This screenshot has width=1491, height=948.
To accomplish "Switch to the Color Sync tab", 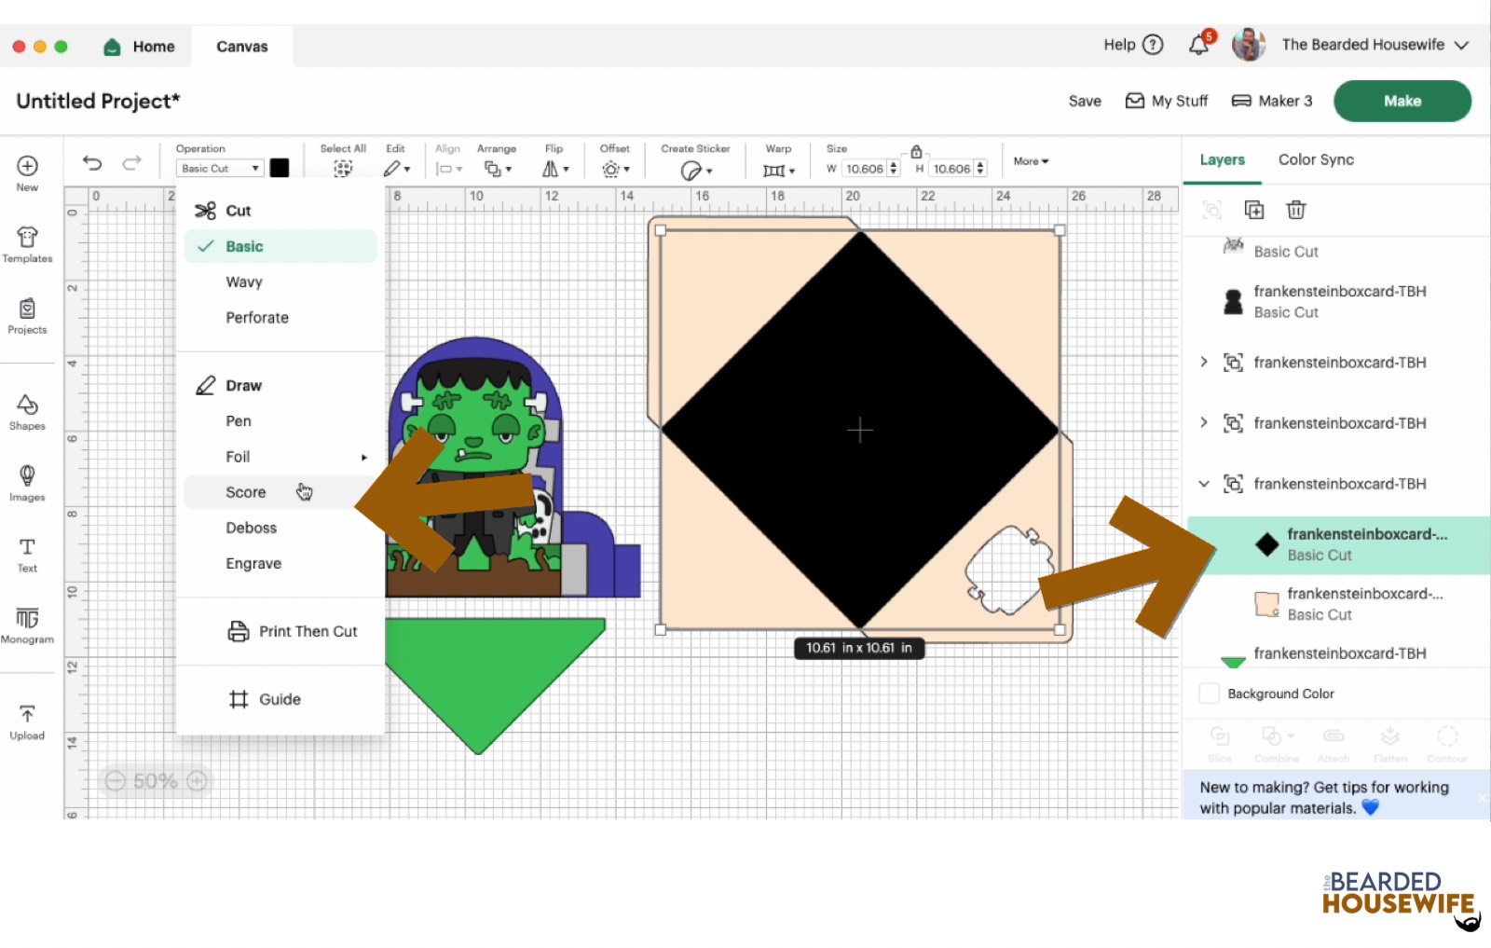I will coord(1315,159).
